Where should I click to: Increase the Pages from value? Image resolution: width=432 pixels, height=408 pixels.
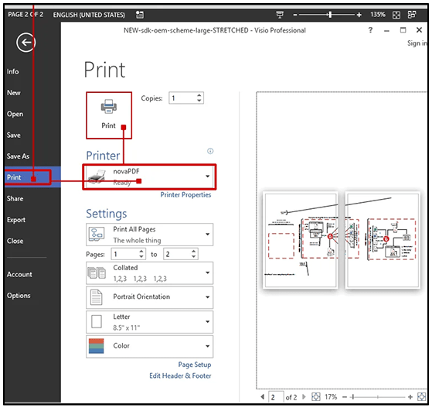pos(141,251)
